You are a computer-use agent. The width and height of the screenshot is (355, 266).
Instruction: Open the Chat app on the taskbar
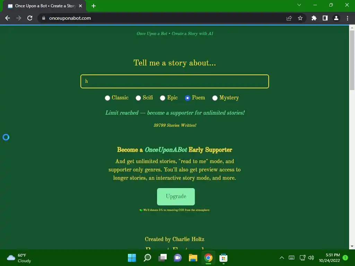177,258
